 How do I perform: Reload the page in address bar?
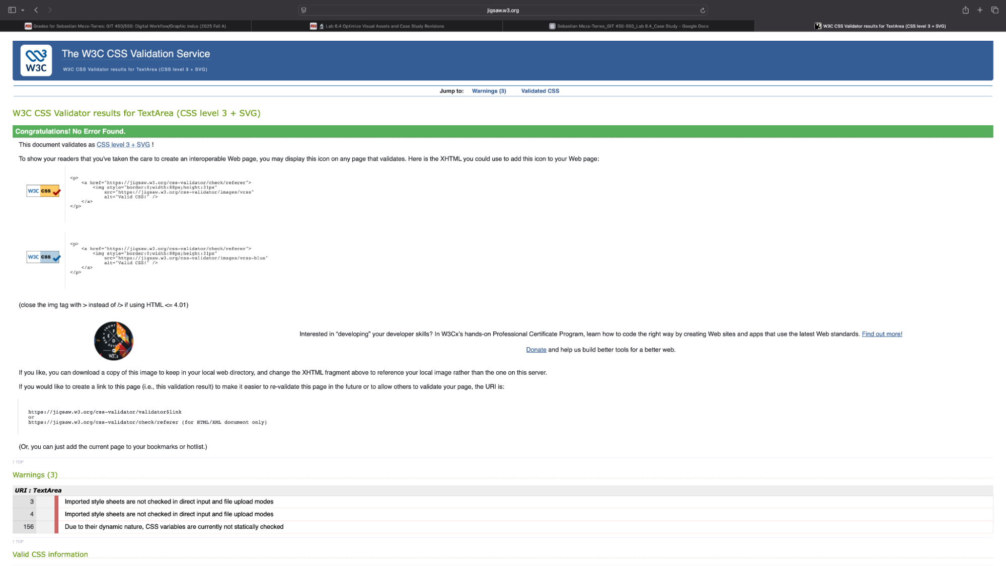coord(703,10)
